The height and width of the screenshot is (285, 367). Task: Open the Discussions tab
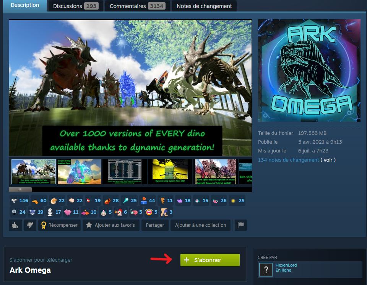[x=76, y=6]
